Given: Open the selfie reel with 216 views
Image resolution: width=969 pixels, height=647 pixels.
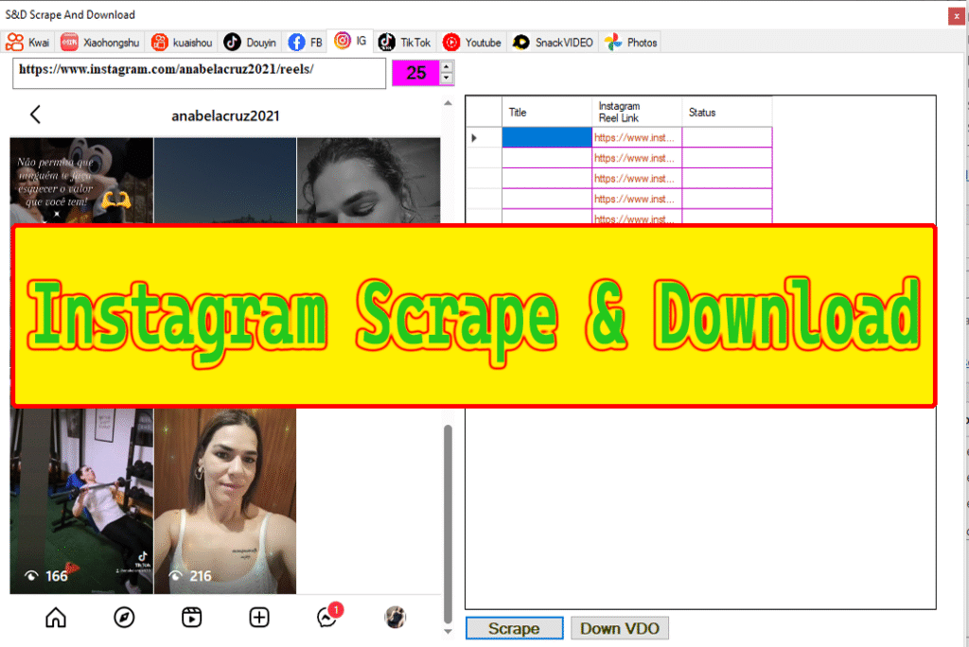Looking at the screenshot, I should [x=225, y=500].
